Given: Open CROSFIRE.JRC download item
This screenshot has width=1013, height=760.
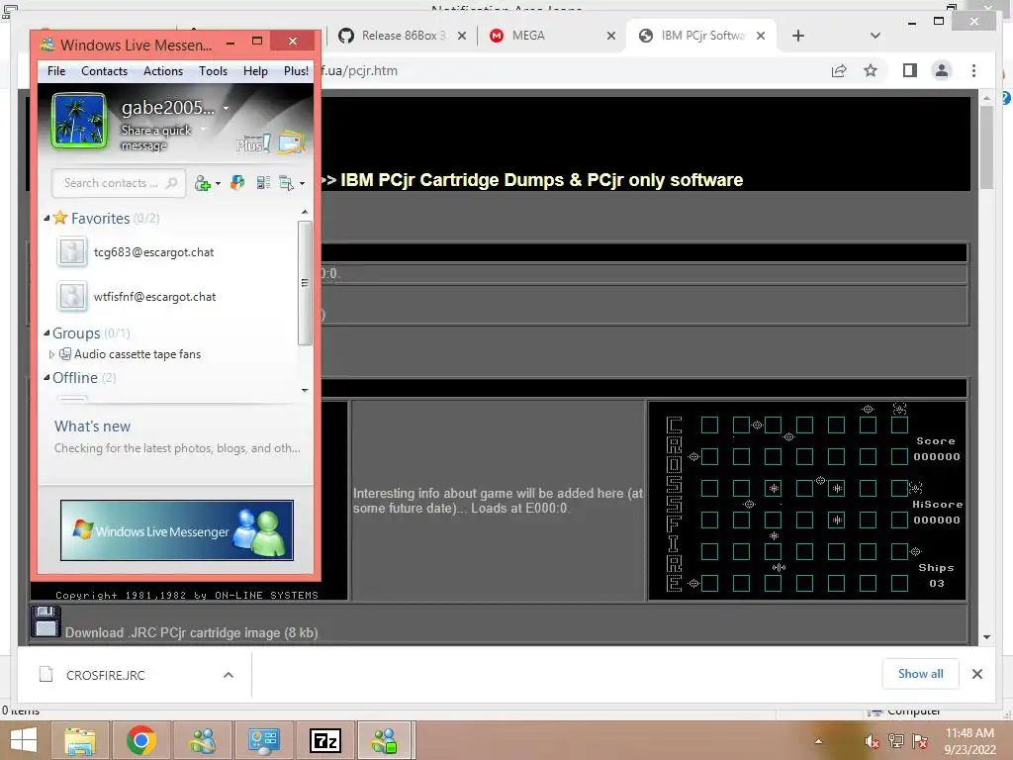Looking at the screenshot, I should [105, 675].
